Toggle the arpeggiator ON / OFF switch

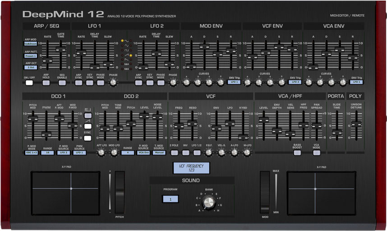pos(29,83)
